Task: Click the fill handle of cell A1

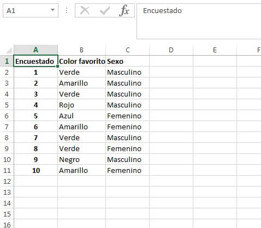Action: pyautogui.click(x=58, y=67)
